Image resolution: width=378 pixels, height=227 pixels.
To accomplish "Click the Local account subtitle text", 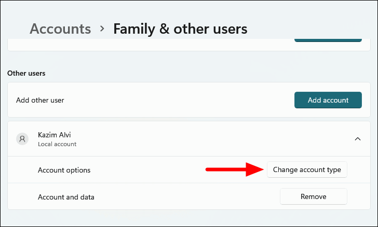I will [57, 144].
